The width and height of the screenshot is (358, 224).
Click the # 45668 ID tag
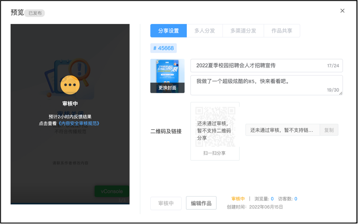tap(164, 48)
